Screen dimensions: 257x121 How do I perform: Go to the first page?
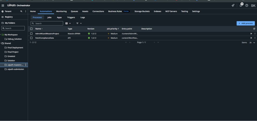pyautogui.click(x=126, y=42)
